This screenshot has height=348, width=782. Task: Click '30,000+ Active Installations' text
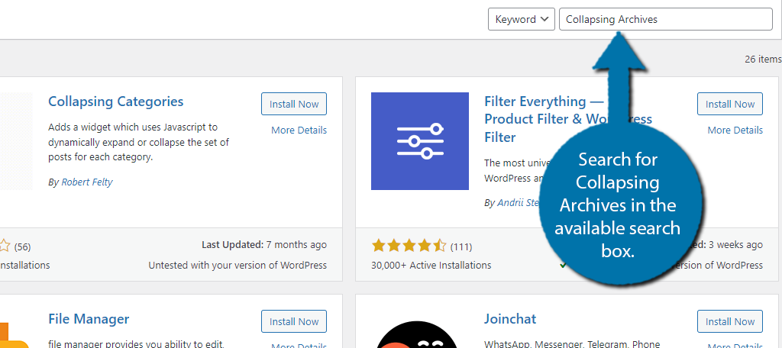pyautogui.click(x=431, y=266)
